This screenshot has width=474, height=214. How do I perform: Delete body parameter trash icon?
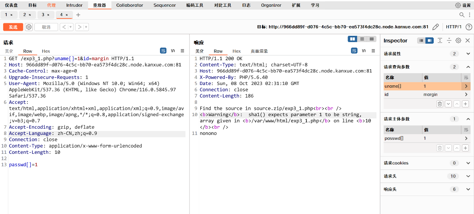click(x=440, y=148)
